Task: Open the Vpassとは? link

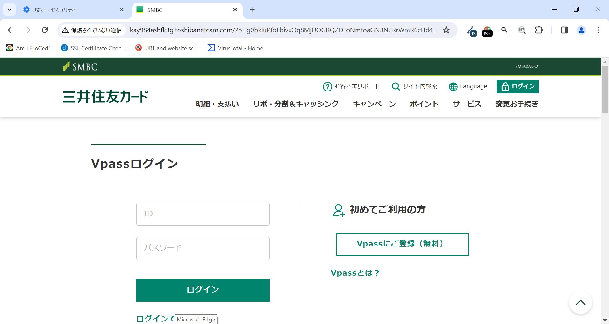Action: pos(355,273)
